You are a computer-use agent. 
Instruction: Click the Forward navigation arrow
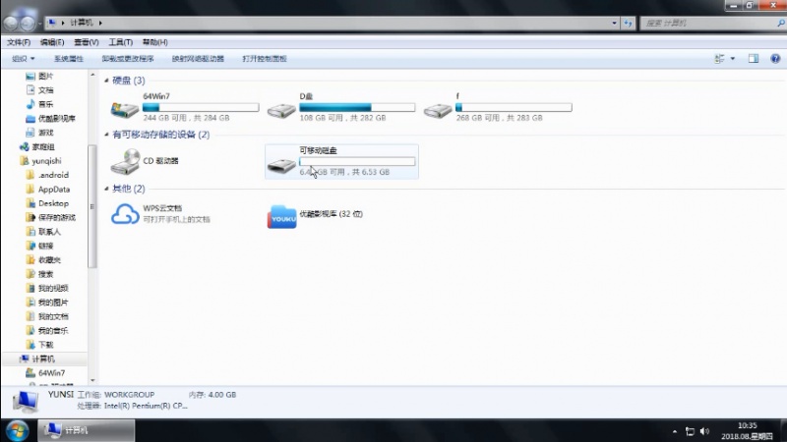point(28,23)
